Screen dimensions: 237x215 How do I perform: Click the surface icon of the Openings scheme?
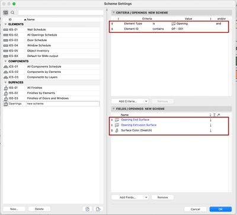(x=6, y=104)
